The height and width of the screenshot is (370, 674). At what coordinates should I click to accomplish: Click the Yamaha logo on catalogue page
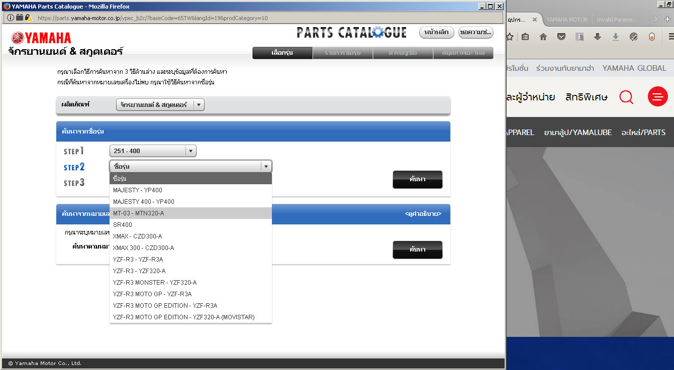(41, 38)
